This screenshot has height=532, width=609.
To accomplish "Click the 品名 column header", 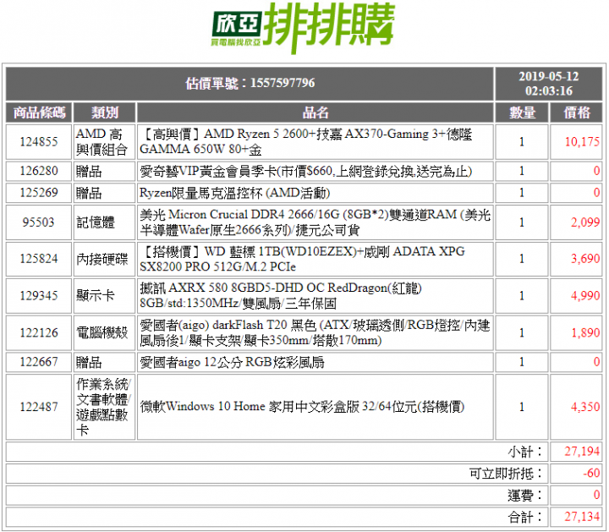I will coord(315,113).
